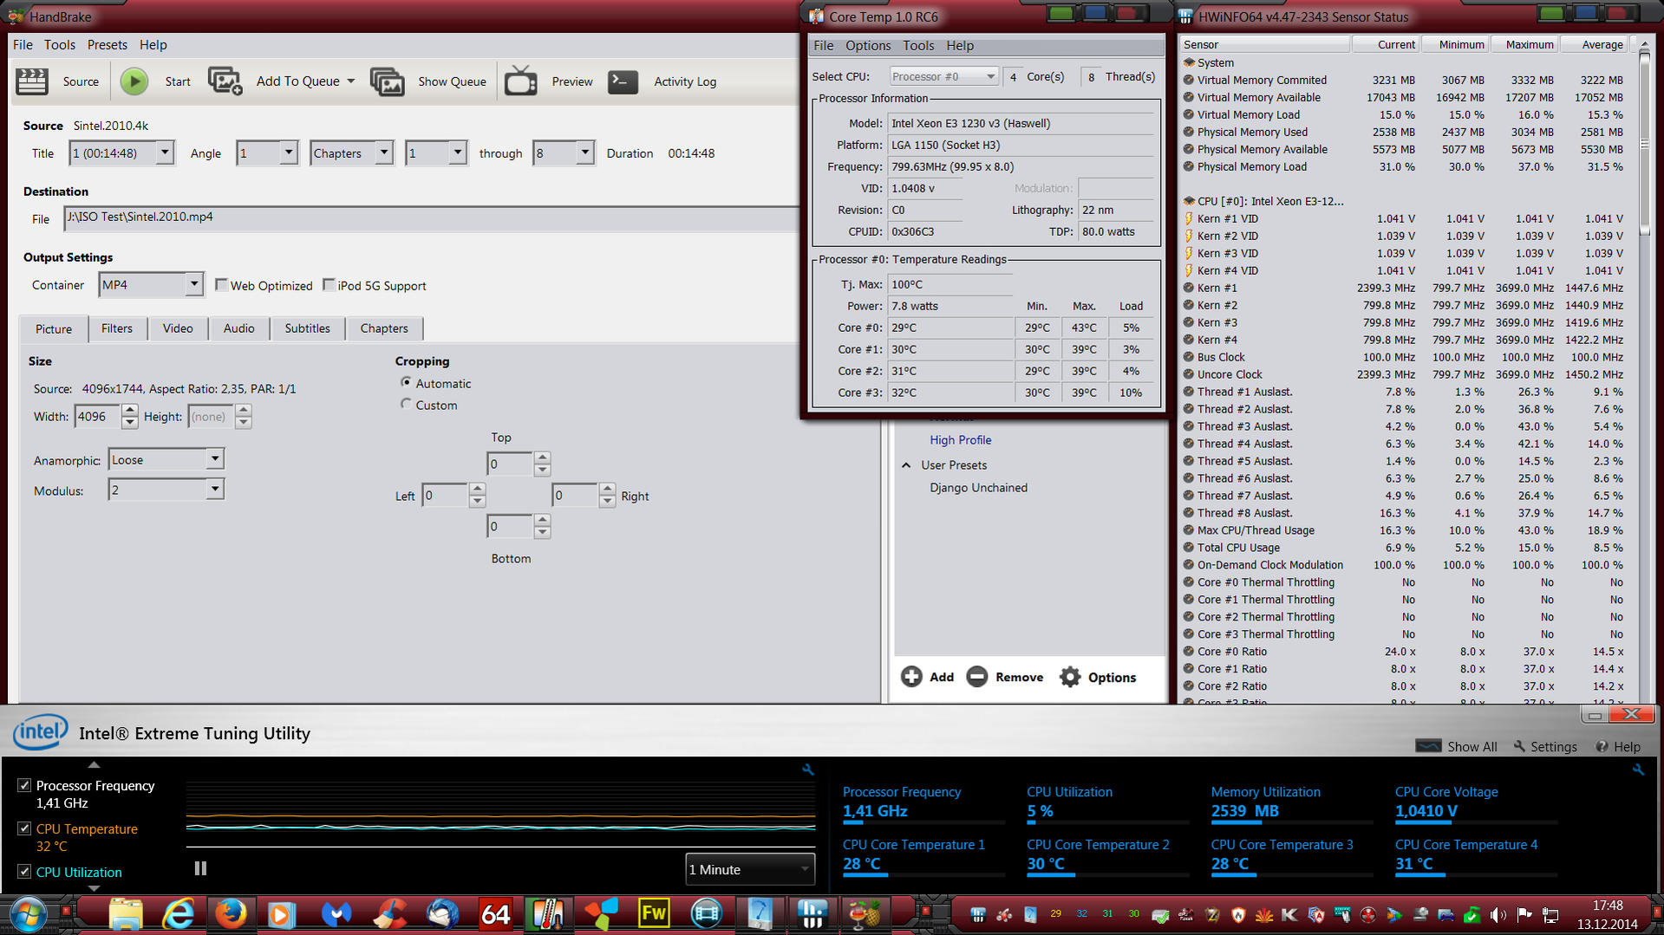The height and width of the screenshot is (935, 1664).
Task: Open the HandBrake Presets menu
Action: (108, 45)
